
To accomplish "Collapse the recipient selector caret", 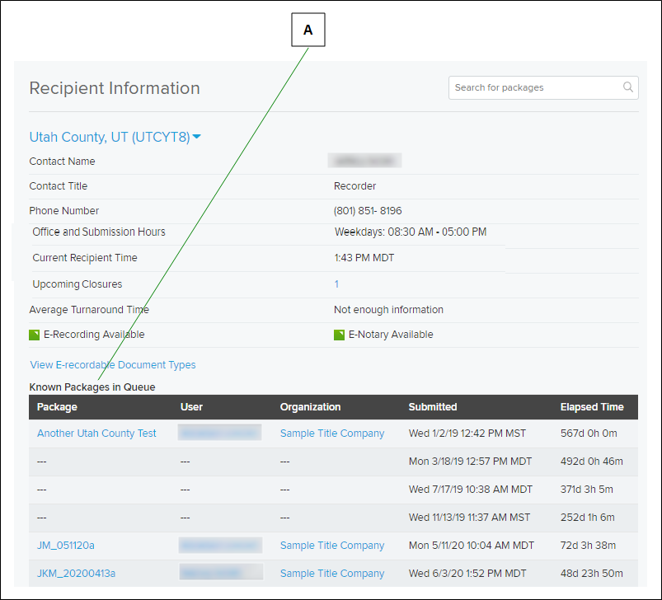I will (197, 138).
